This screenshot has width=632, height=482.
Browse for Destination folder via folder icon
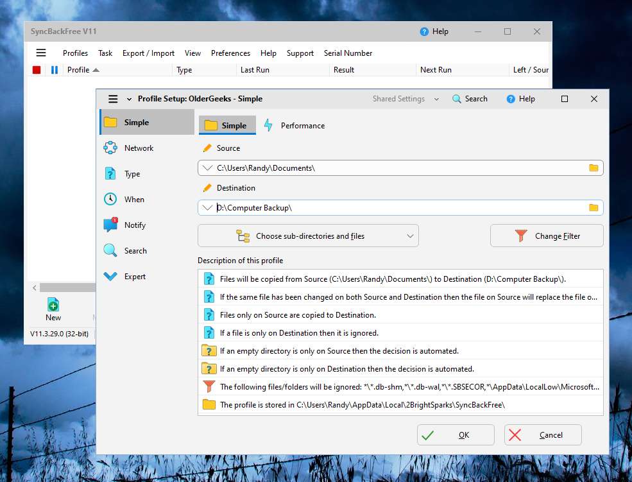tap(594, 207)
